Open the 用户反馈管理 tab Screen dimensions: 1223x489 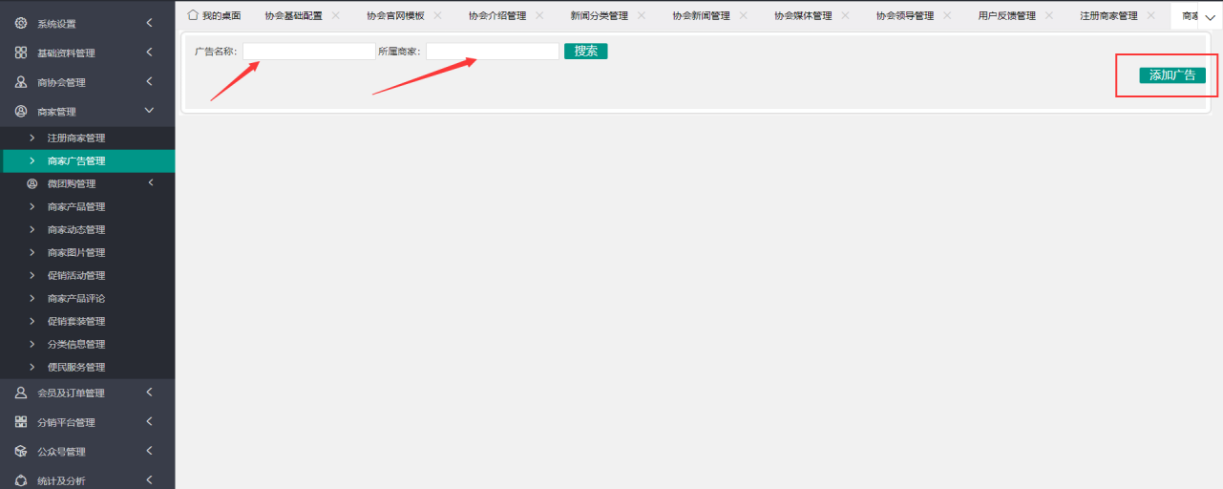(1006, 16)
